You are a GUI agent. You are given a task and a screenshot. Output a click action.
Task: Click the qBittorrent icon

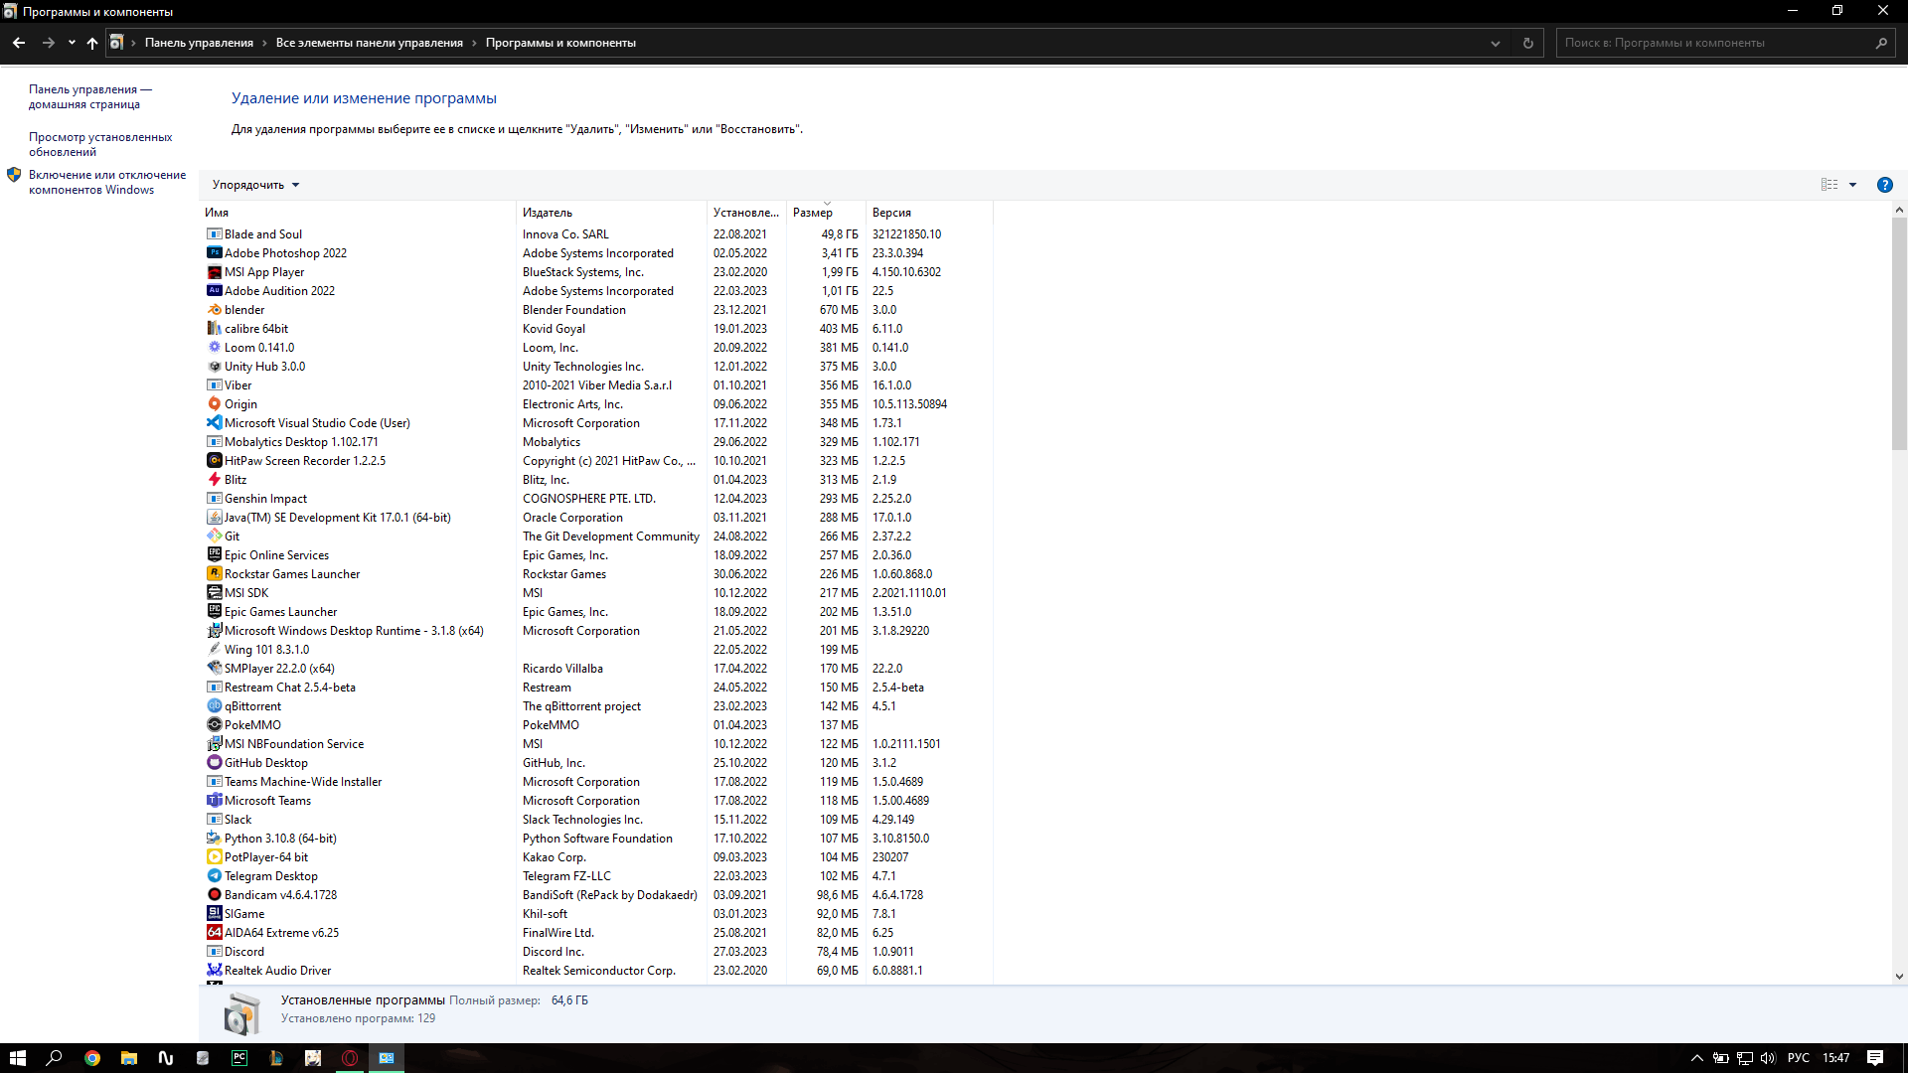[x=214, y=706]
